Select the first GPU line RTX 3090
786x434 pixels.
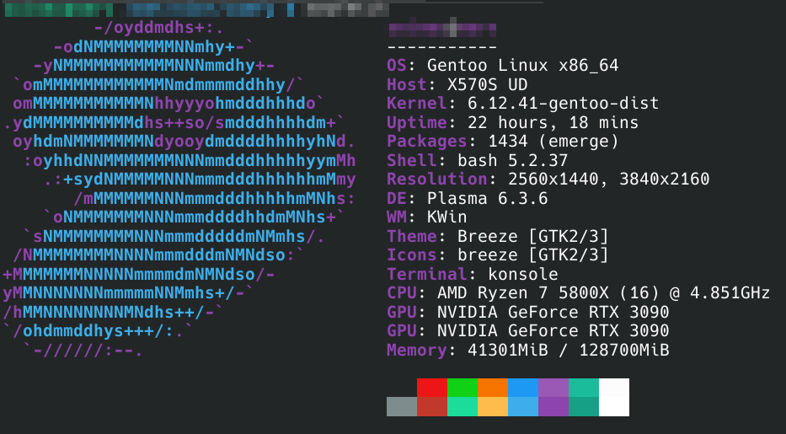pyautogui.click(x=528, y=312)
